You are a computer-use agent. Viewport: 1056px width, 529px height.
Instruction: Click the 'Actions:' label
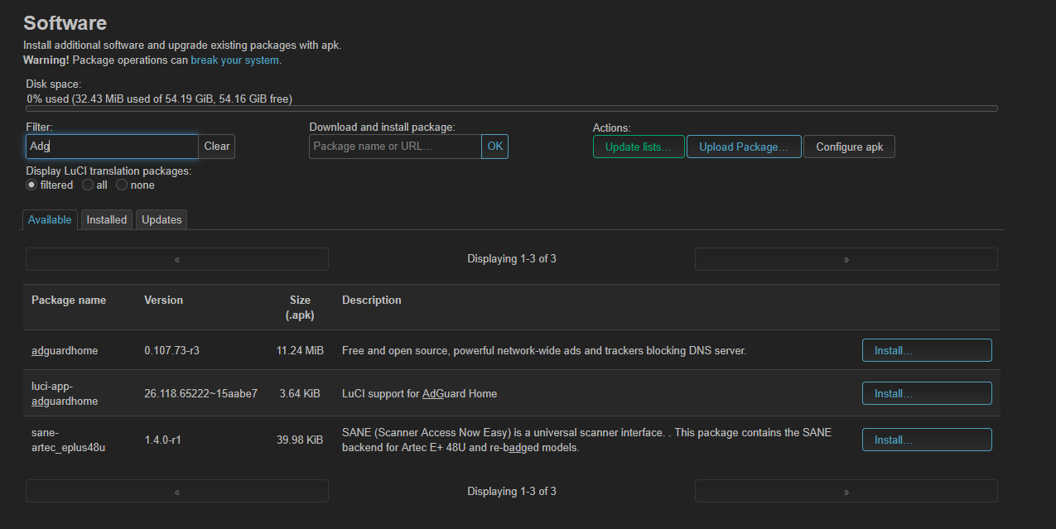[612, 127]
